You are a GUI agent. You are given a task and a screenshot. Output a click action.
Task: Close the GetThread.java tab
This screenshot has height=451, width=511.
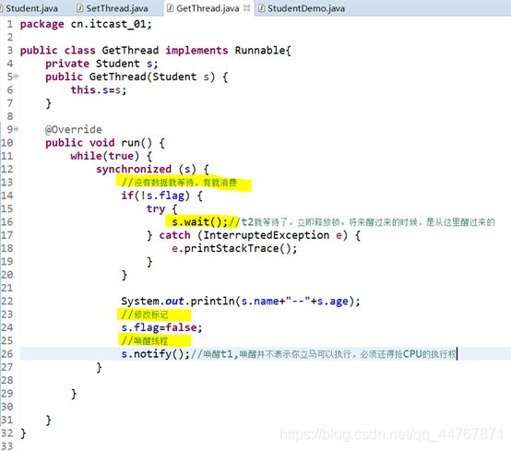247,8
